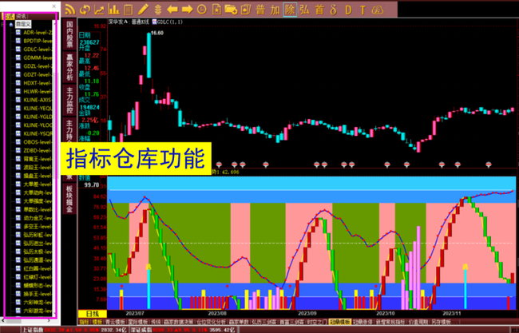Image resolution: width=519 pixels, height=333 pixels.
Task: Select the ZDBD-level indicator in tree
Action: tap(38, 150)
